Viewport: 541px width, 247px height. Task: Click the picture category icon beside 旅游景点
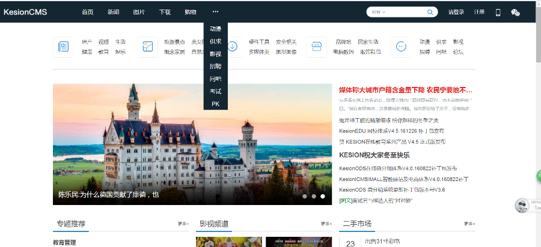[x=147, y=47]
